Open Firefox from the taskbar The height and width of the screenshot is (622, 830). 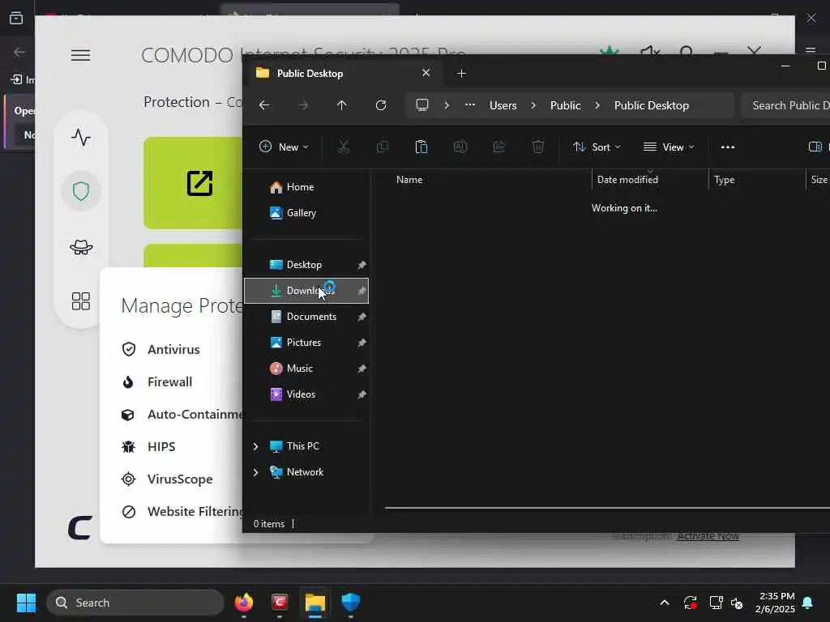pos(244,603)
